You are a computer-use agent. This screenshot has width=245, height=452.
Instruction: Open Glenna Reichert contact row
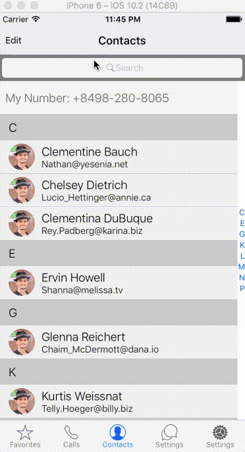(x=119, y=342)
